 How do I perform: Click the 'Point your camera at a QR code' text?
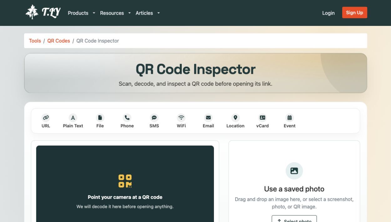coord(125,197)
